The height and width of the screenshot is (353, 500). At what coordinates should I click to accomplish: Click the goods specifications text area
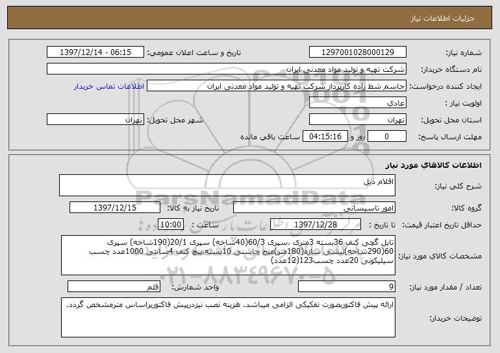pyautogui.click(x=228, y=255)
